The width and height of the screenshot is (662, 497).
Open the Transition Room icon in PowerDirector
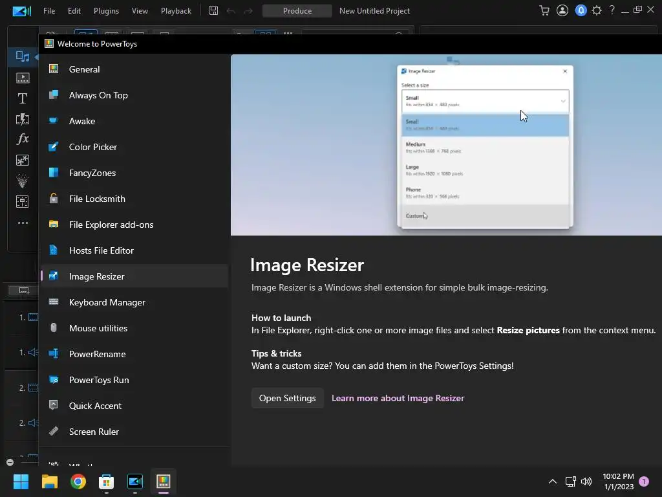(23, 119)
